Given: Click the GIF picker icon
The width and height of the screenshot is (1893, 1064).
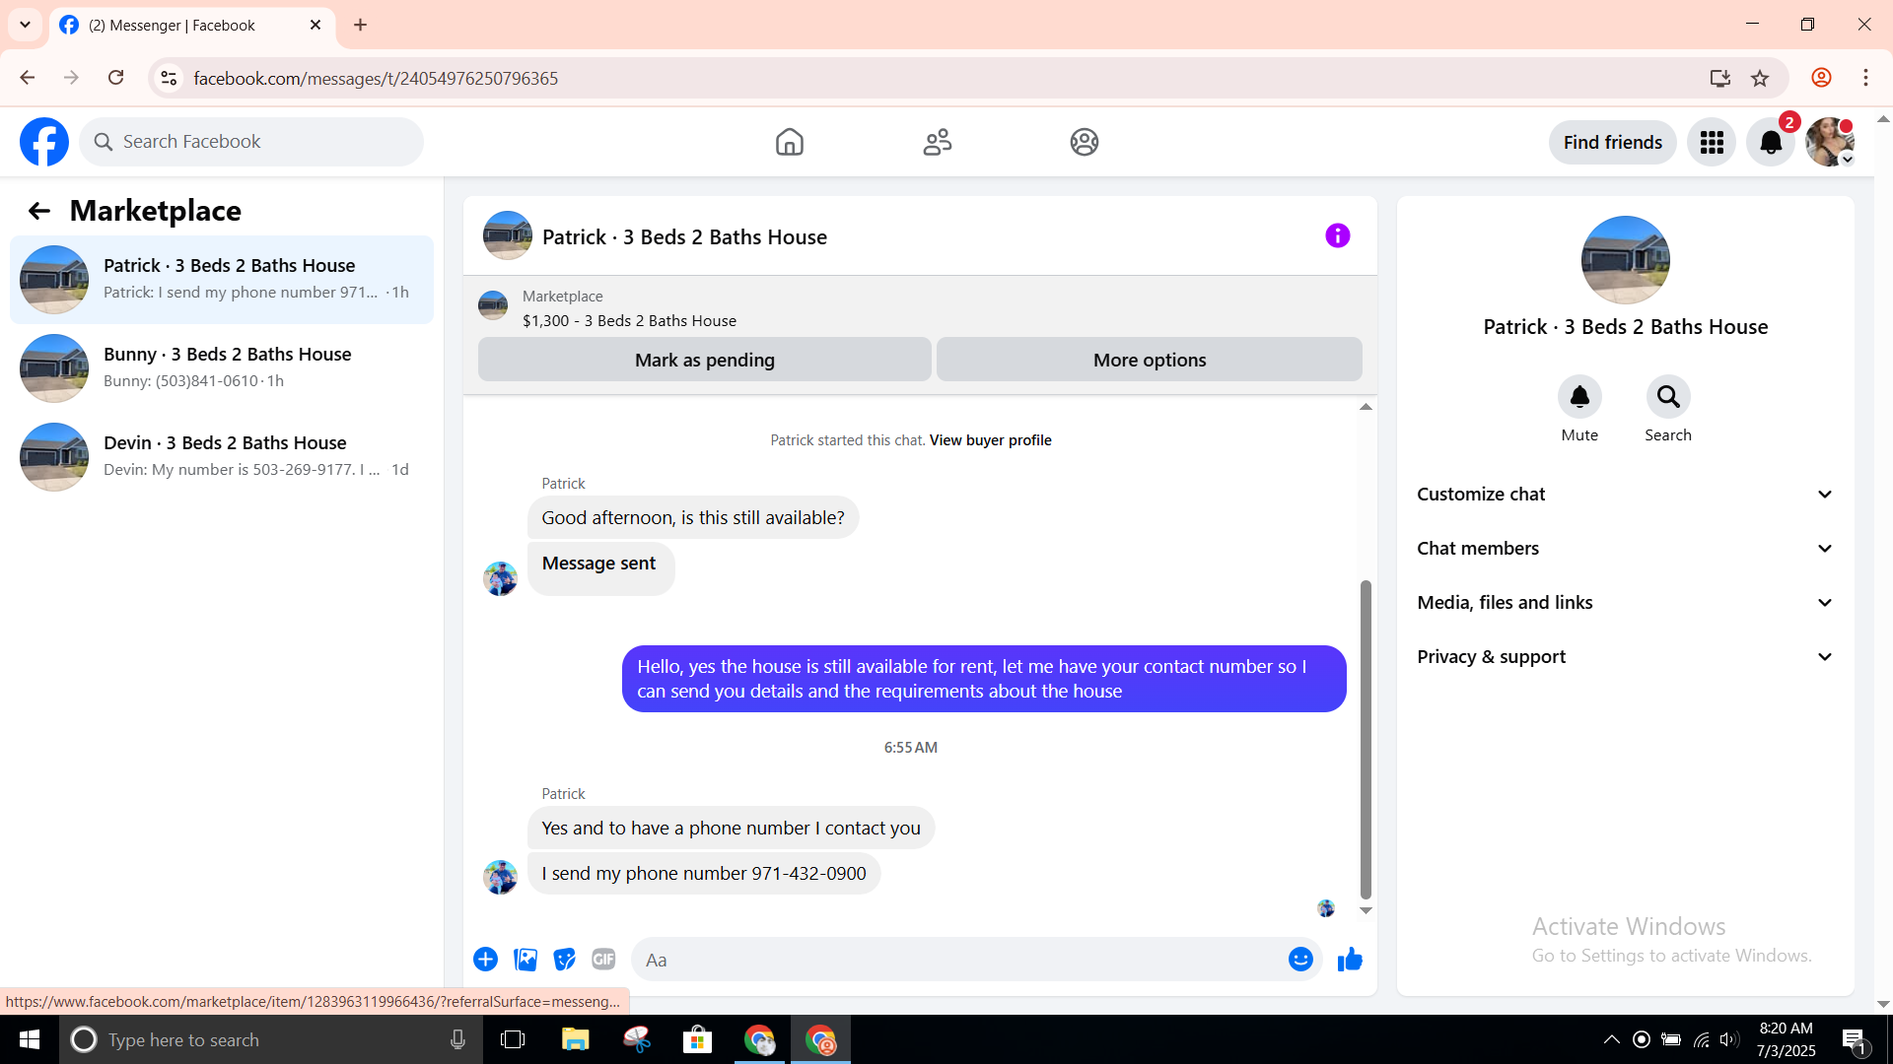Looking at the screenshot, I should (x=603, y=959).
